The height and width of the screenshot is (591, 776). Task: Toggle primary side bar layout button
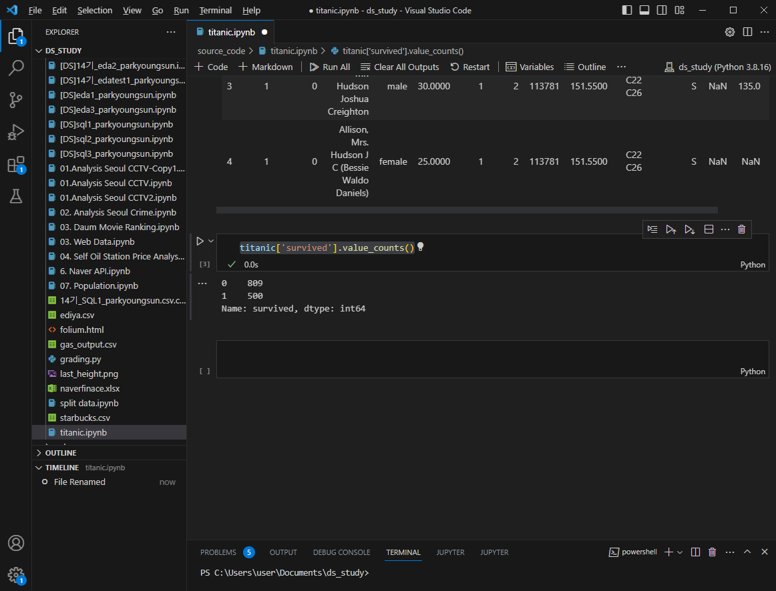[627, 11]
